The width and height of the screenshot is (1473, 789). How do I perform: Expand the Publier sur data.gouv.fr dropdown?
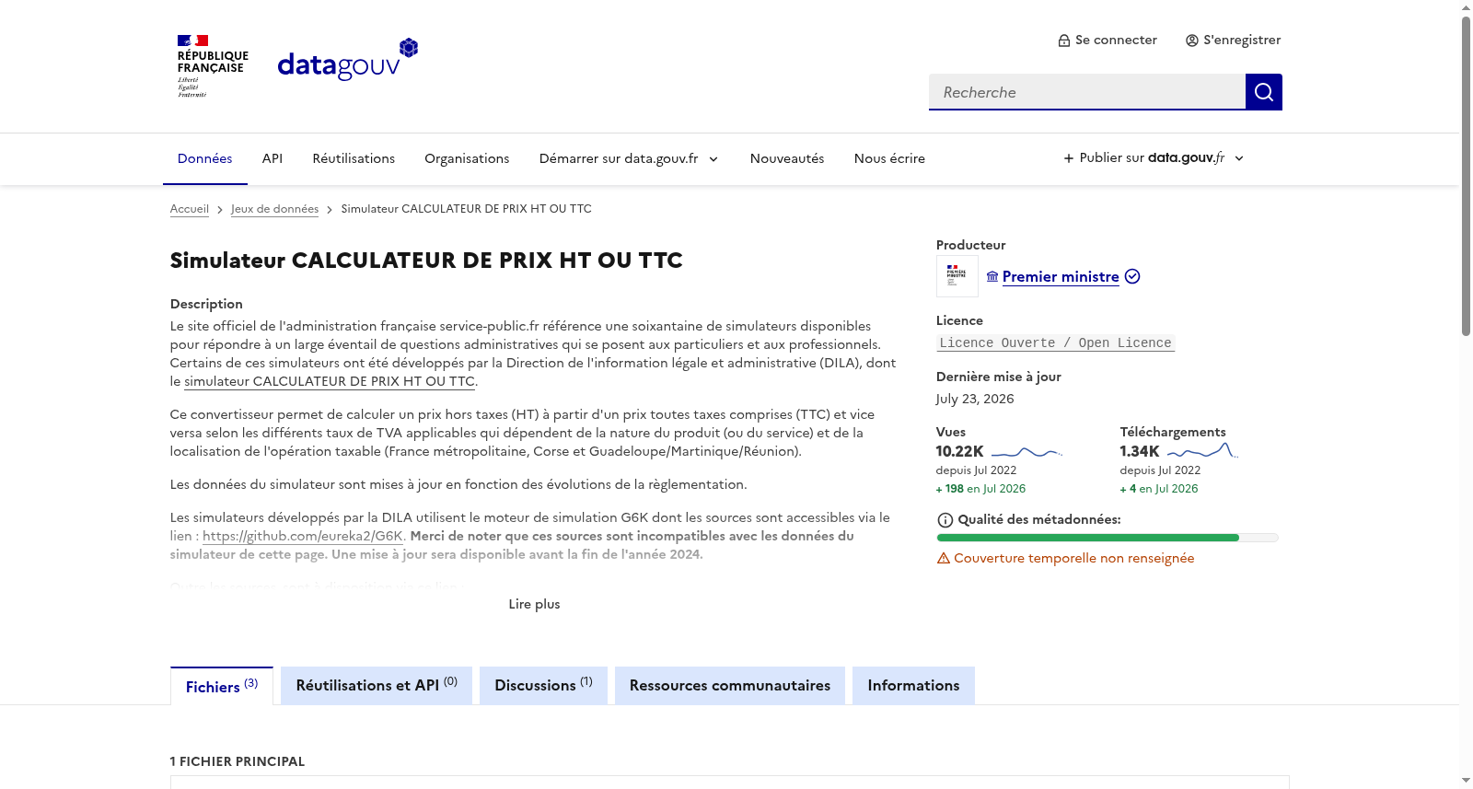(1154, 158)
